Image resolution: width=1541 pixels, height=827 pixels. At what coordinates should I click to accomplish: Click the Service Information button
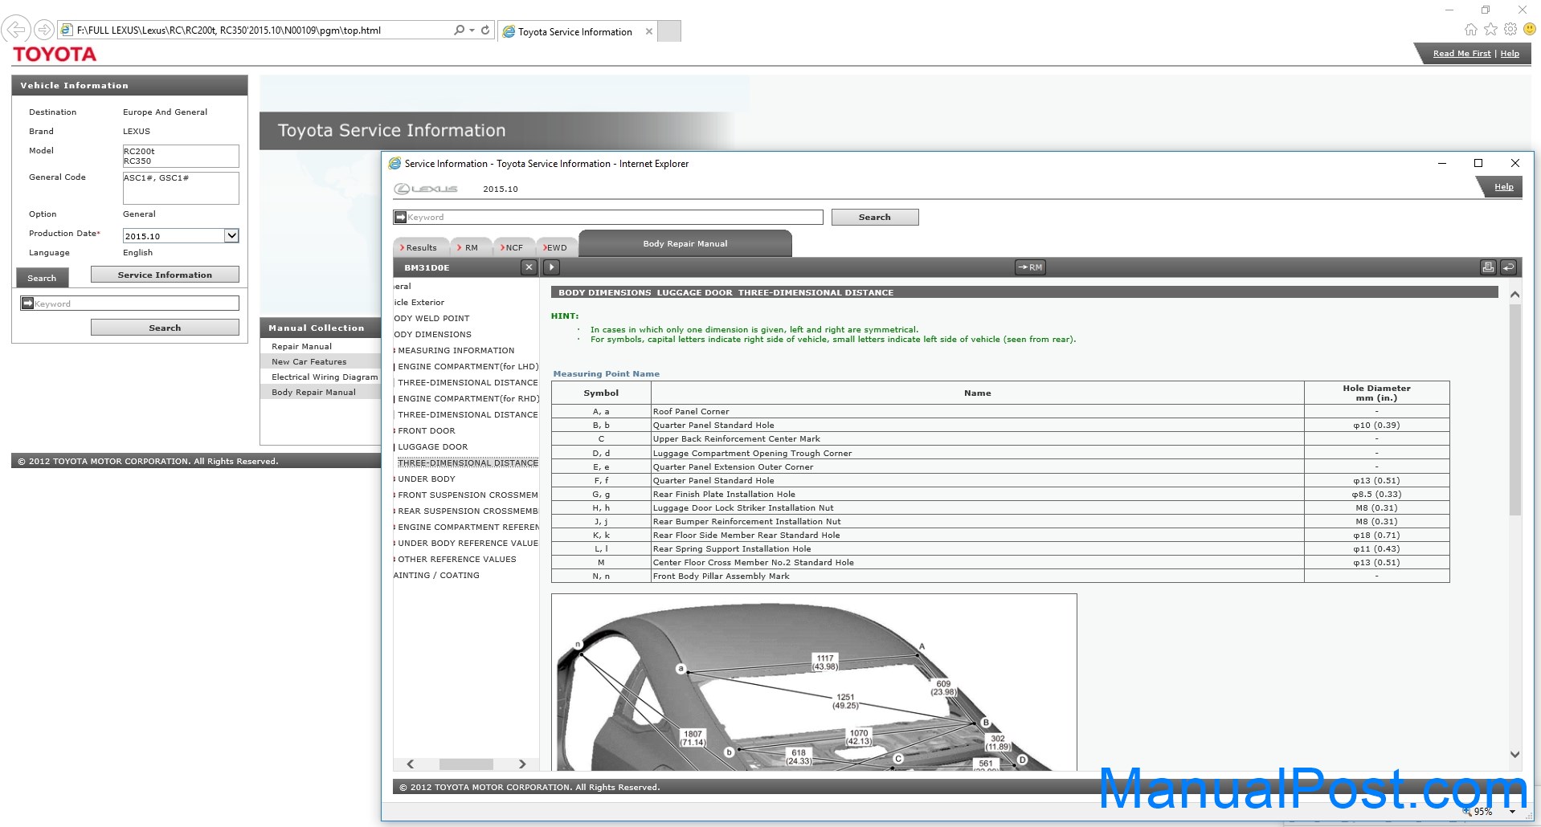(165, 275)
